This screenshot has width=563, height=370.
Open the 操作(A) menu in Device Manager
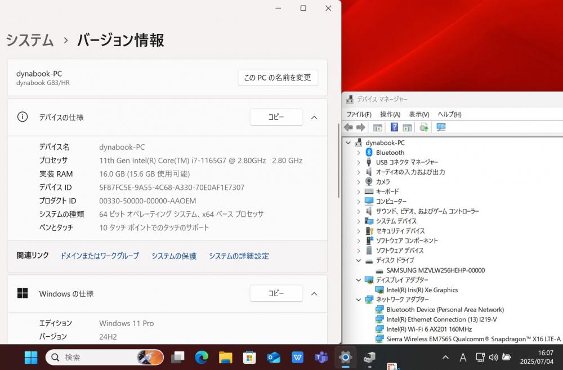click(390, 114)
